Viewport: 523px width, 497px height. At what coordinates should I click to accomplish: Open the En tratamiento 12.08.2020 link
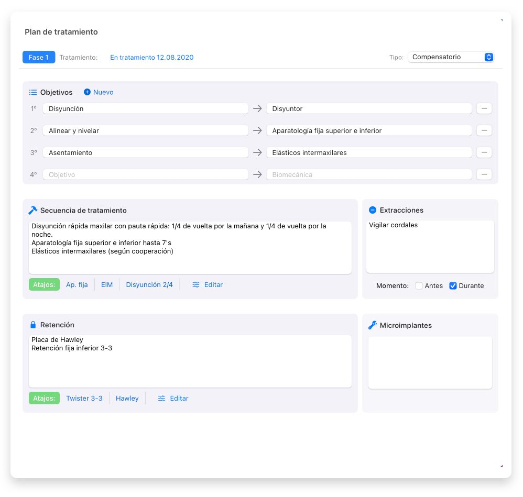point(152,57)
